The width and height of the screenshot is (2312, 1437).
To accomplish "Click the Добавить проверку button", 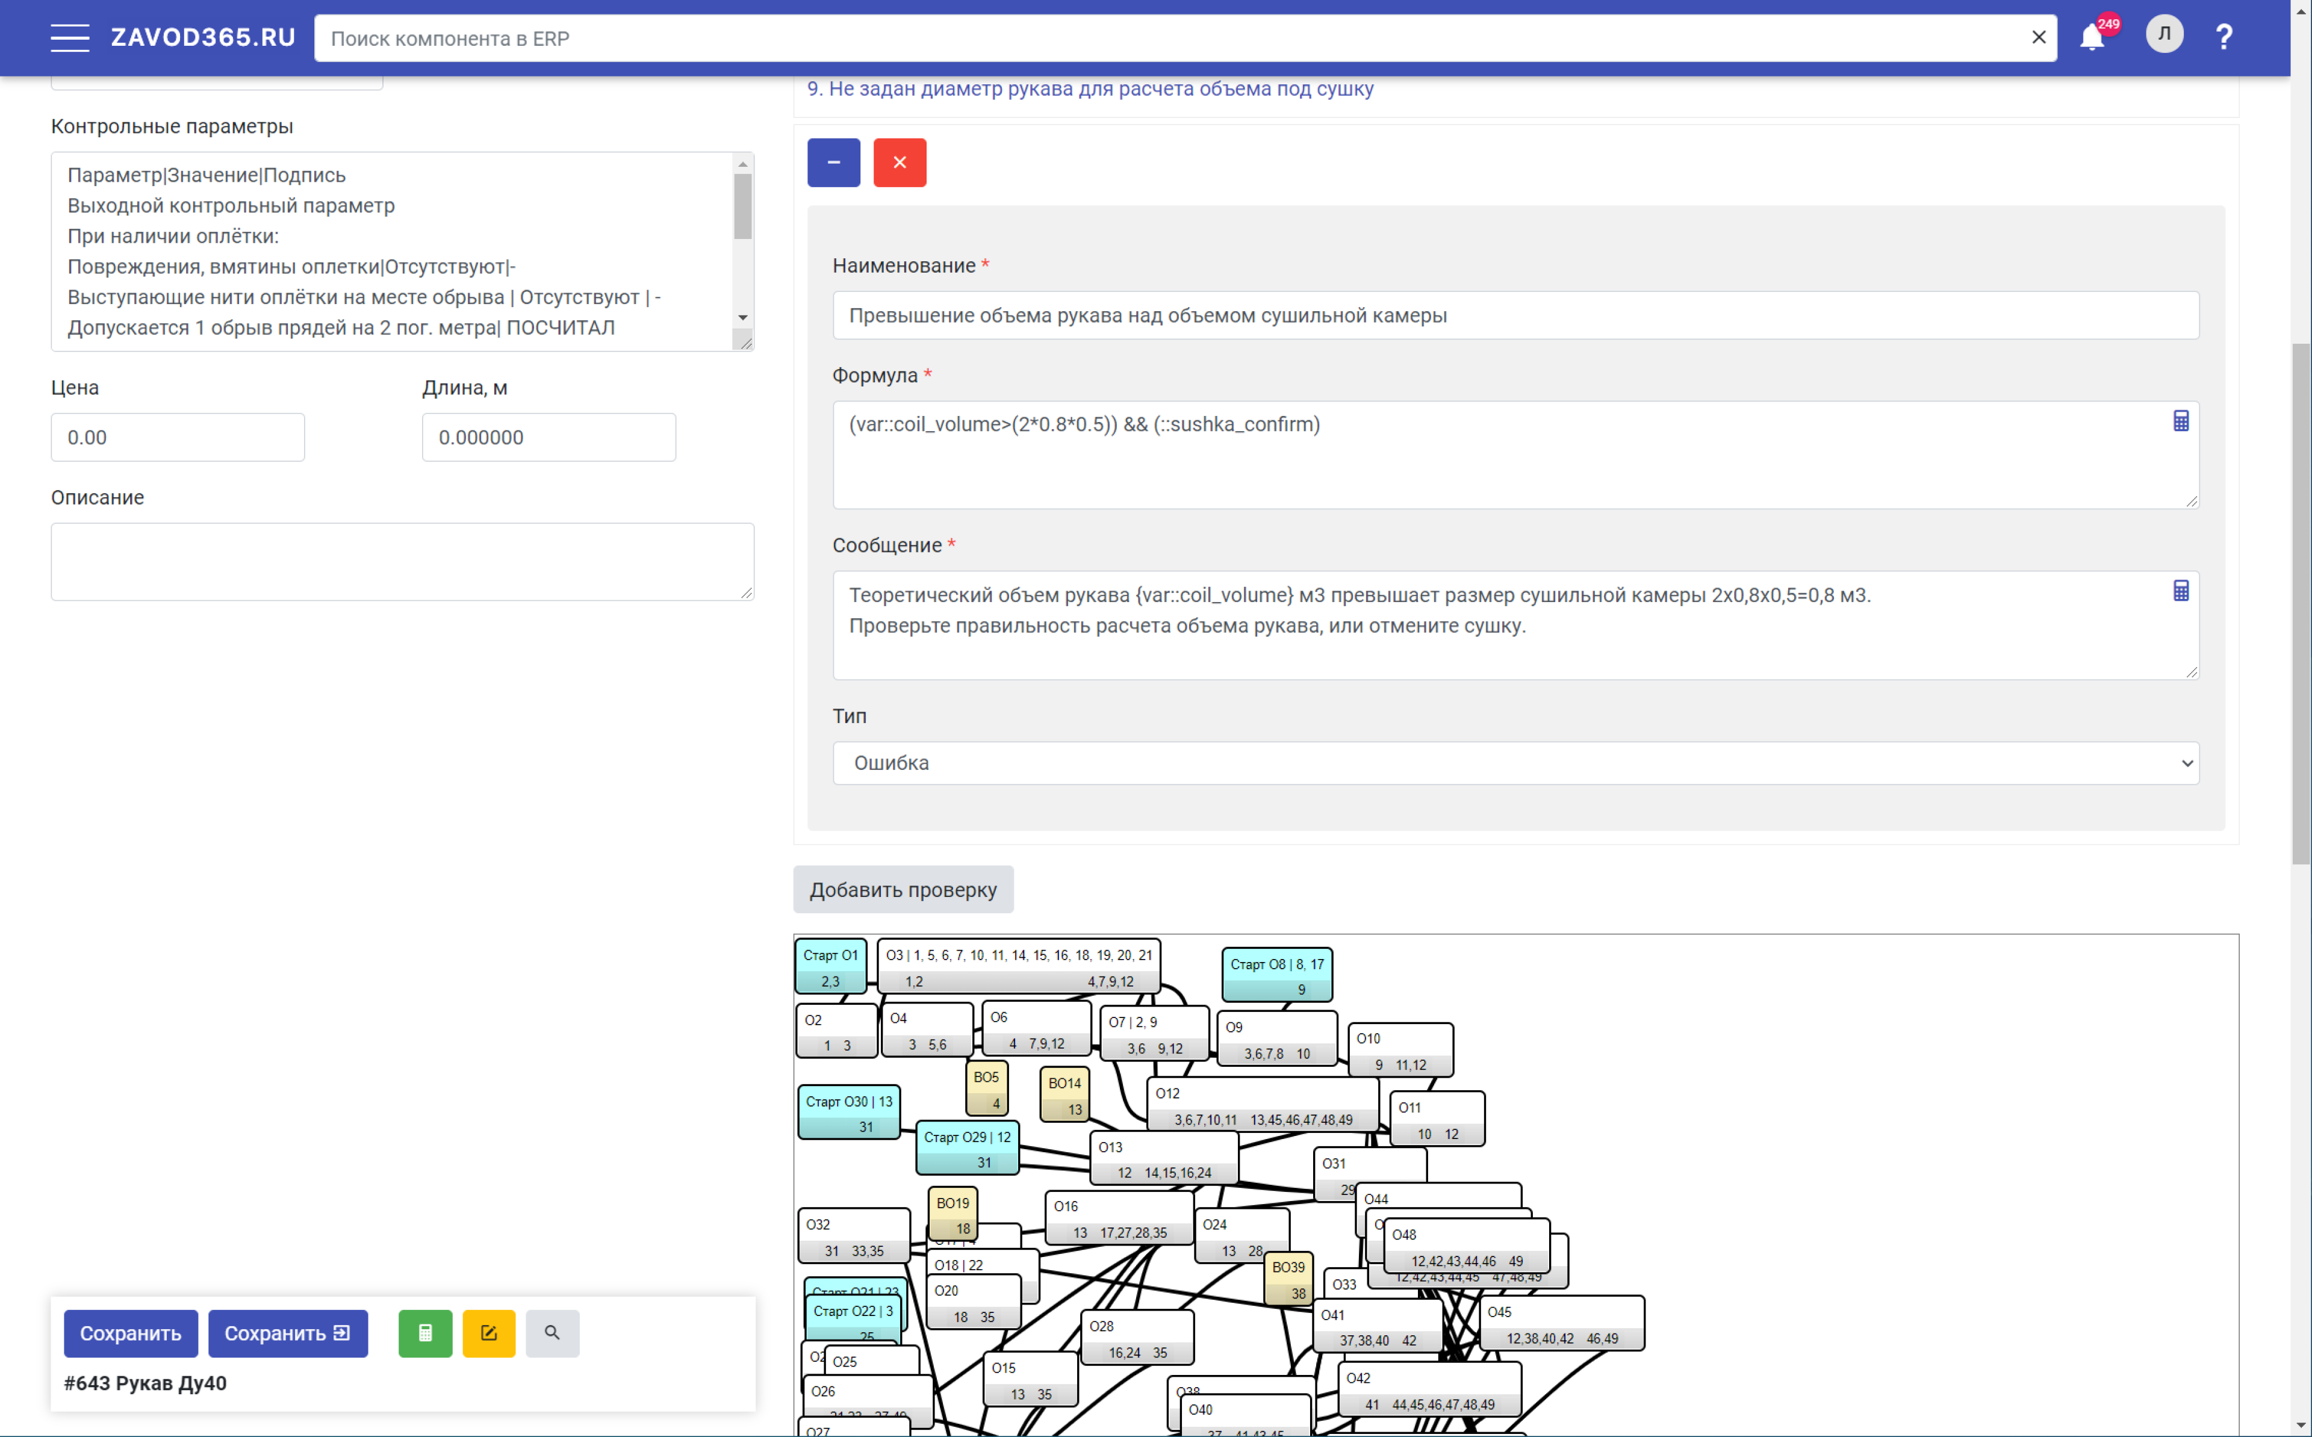I will tap(903, 890).
